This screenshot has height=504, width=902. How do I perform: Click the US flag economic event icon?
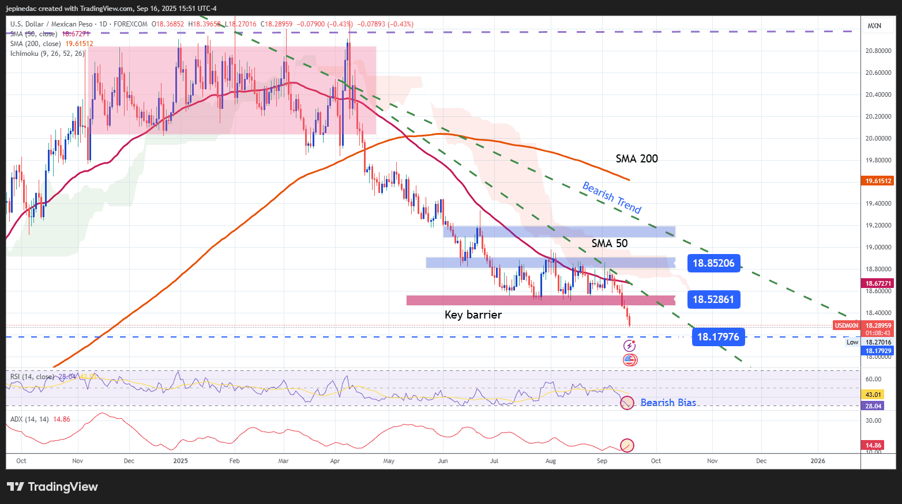[630, 360]
